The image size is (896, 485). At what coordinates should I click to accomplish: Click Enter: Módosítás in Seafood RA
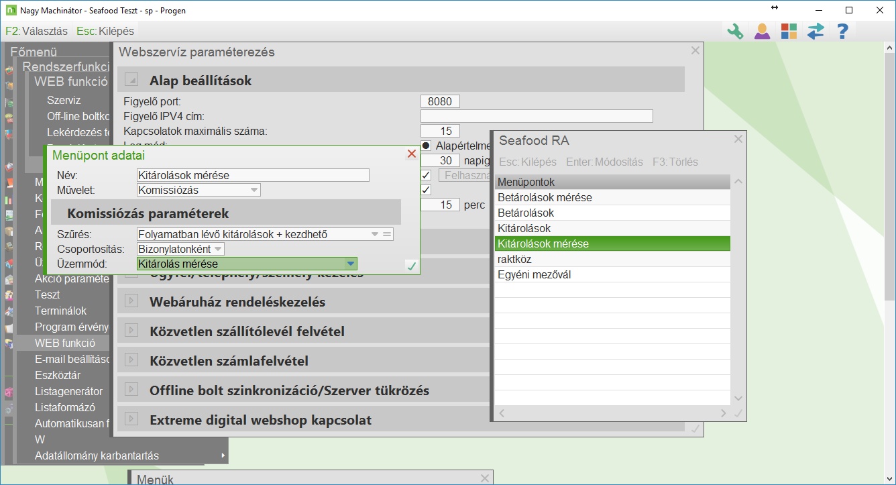[604, 162]
